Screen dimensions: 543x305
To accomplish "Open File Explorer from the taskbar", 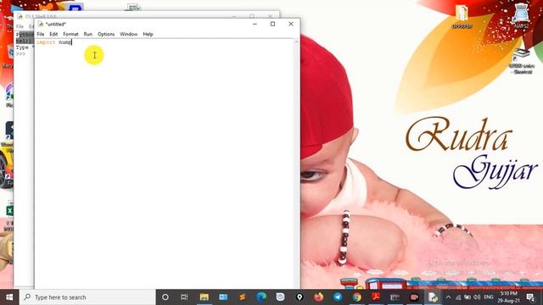I will (x=204, y=297).
